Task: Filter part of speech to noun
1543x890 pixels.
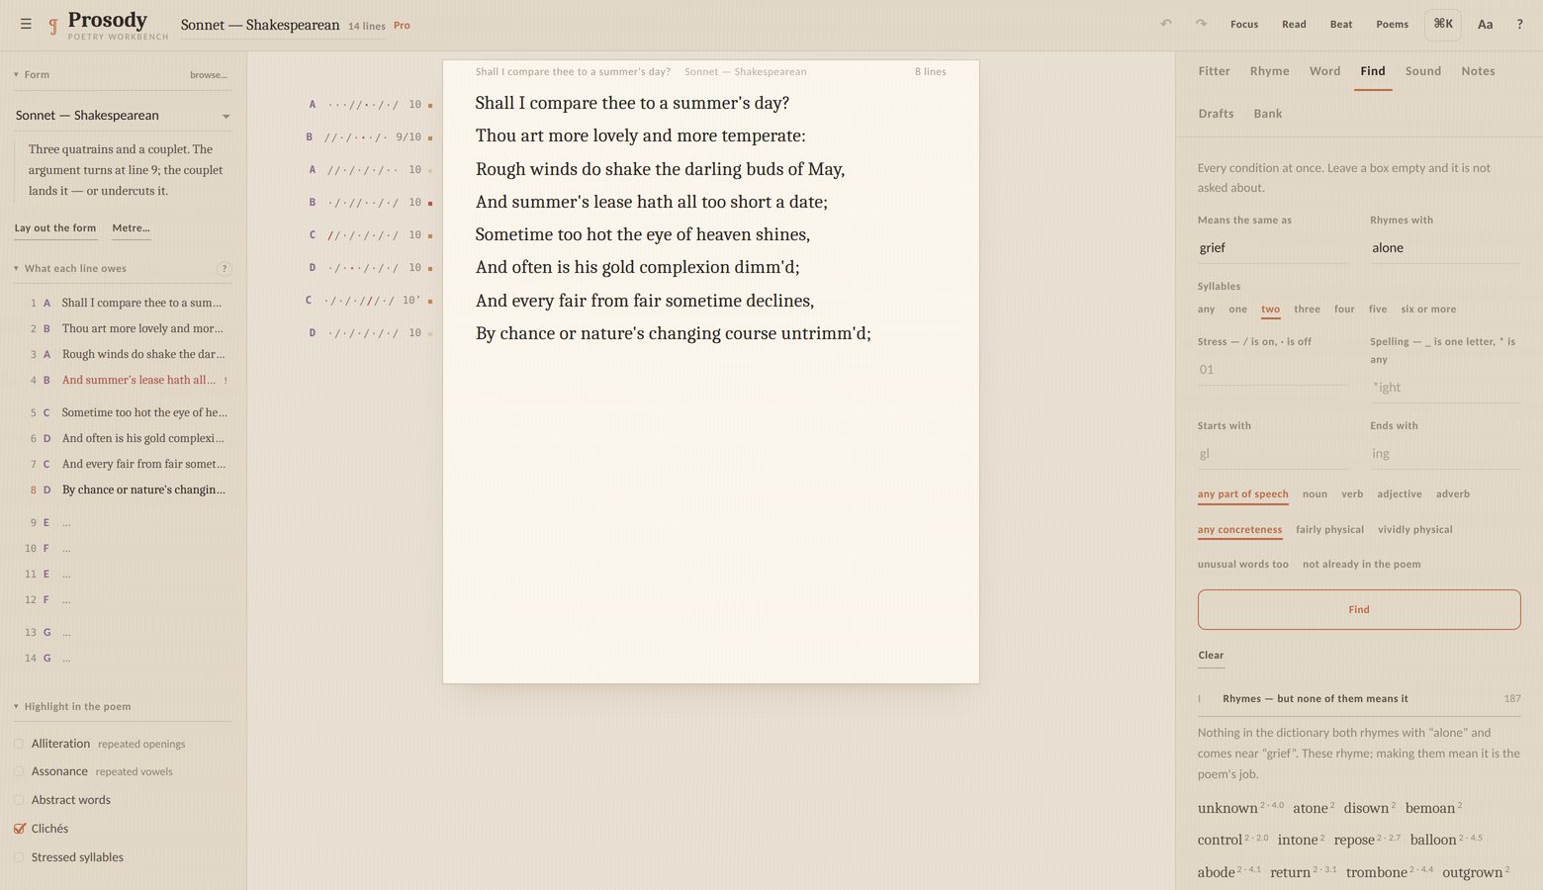Action: [x=1315, y=494]
